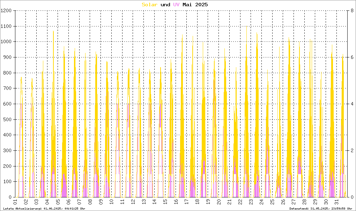Click day label 23 on the x-axis
The image size is (356, 211).
point(251,202)
